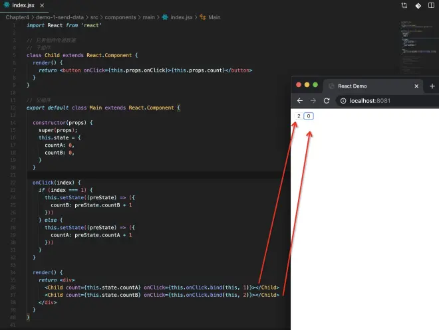Click the React Demo tab favicon
Screen dimensions: 439x330
click(x=331, y=86)
